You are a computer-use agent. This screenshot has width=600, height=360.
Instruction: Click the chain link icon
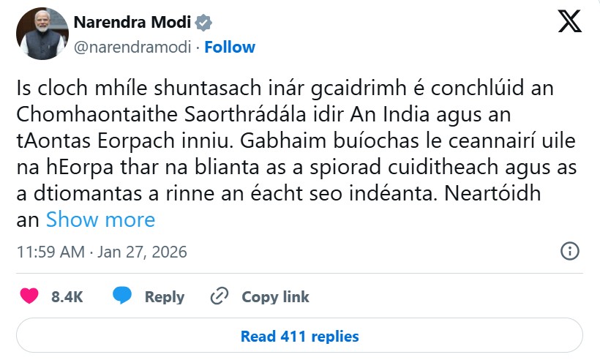[220, 296]
